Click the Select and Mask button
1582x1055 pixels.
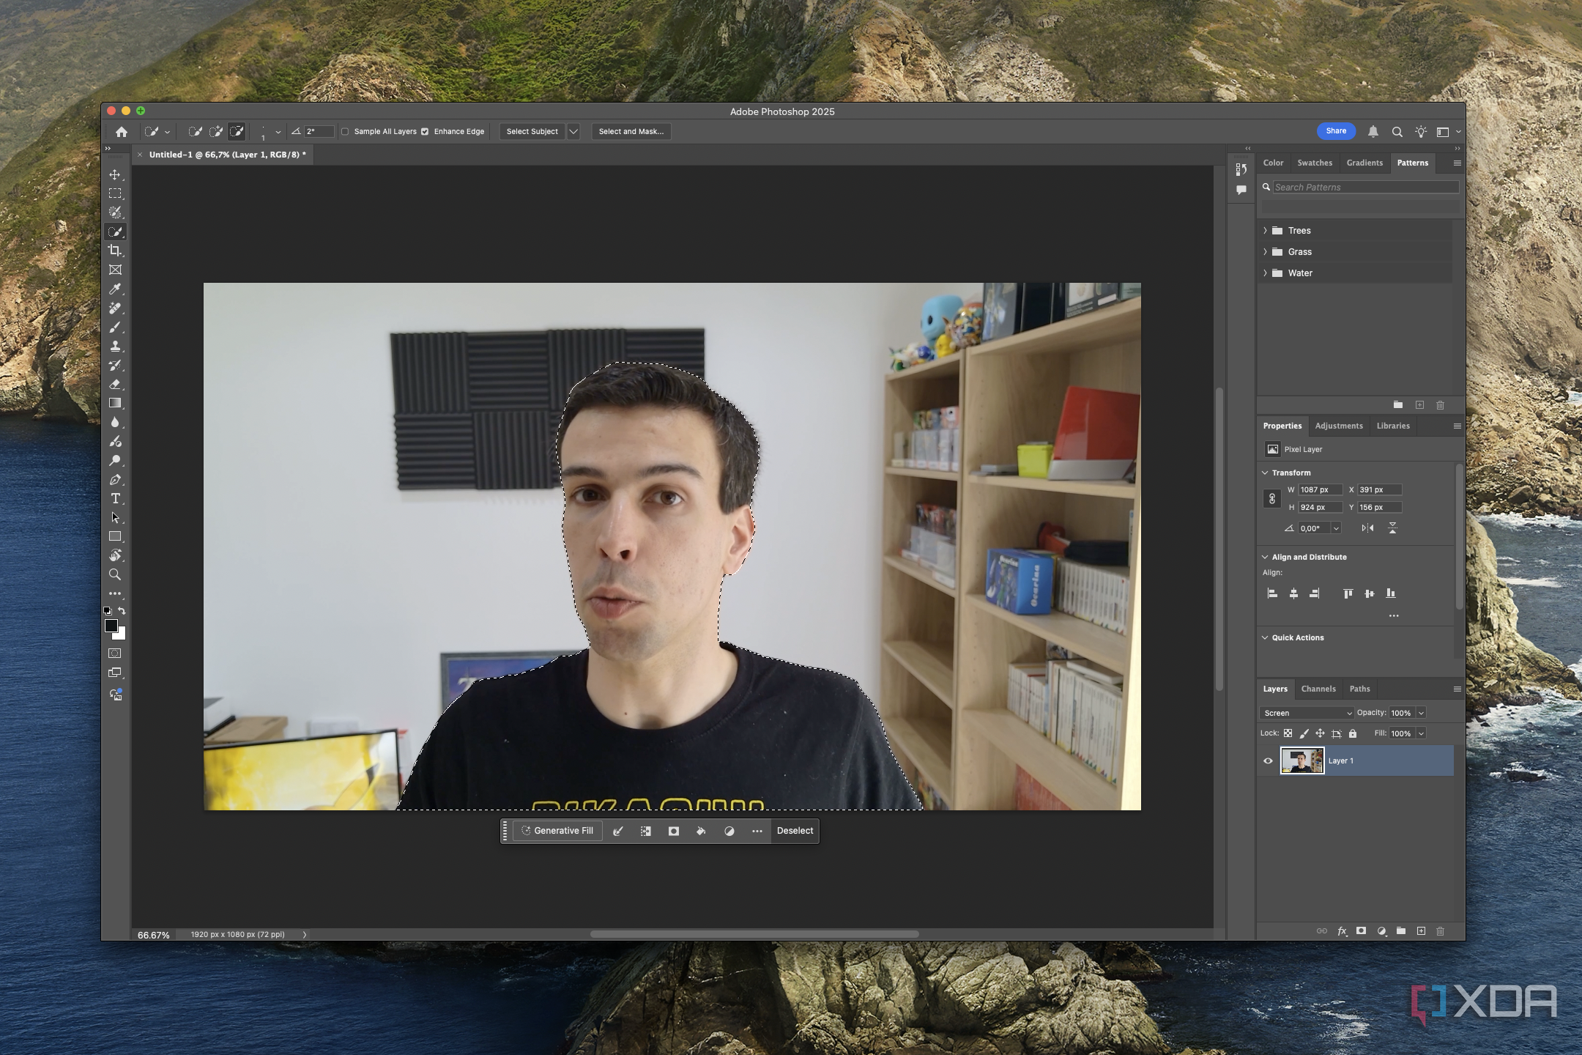[x=631, y=132]
